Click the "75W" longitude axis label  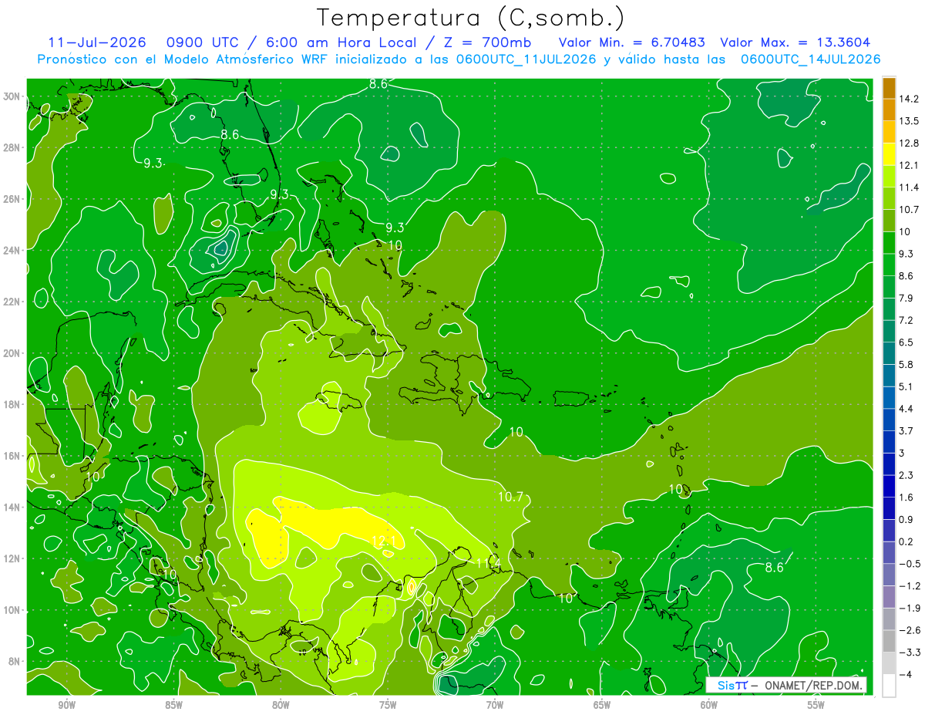pyautogui.click(x=388, y=705)
